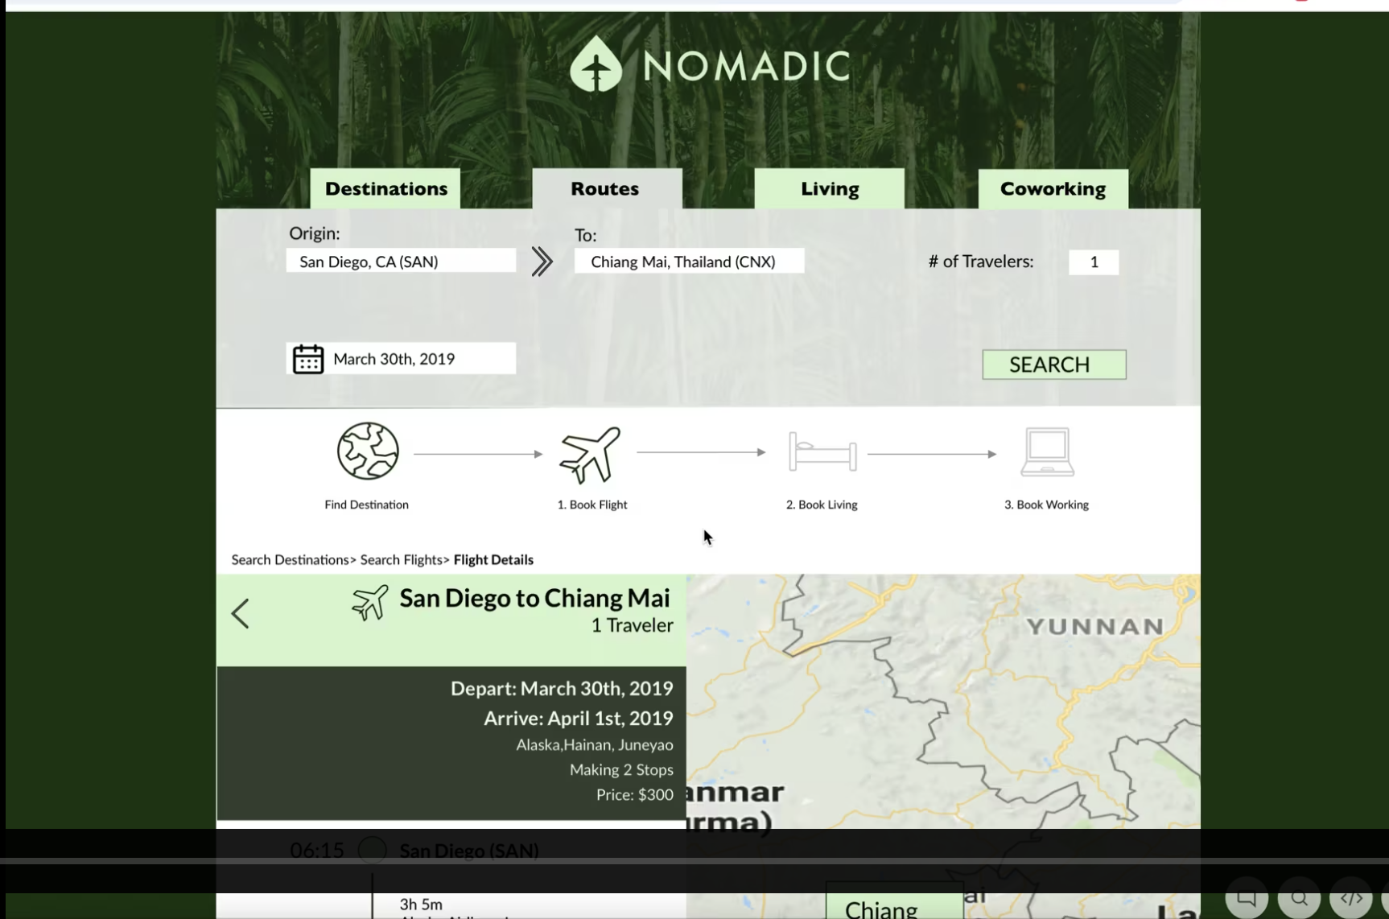Click the Alaska, Hainan, Juneyao airlines text
The image size is (1389, 919).
click(595, 745)
